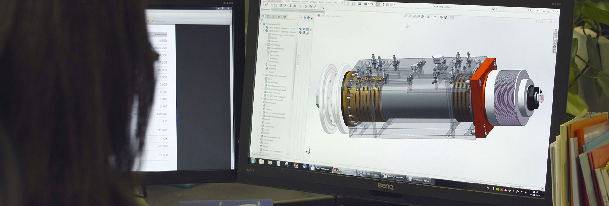Expand the Rotation1 feature node
Screen dimensions: 609x206
coord(264,68)
